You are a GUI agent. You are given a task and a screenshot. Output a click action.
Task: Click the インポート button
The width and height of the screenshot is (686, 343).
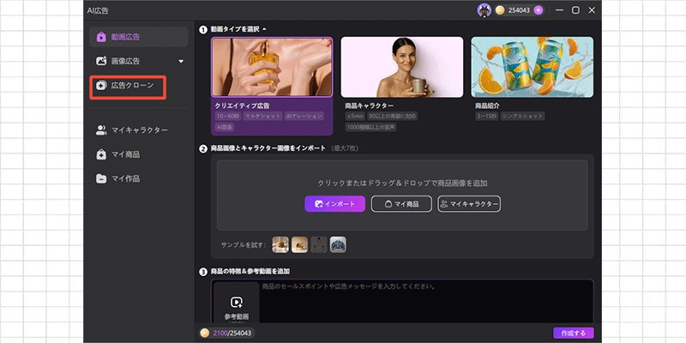pyautogui.click(x=334, y=204)
